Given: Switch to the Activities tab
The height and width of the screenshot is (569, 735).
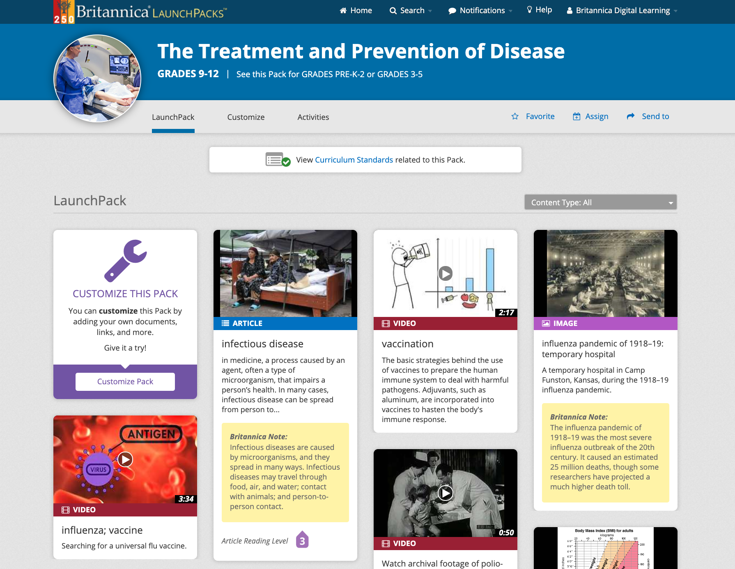Looking at the screenshot, I should point(313,117).
